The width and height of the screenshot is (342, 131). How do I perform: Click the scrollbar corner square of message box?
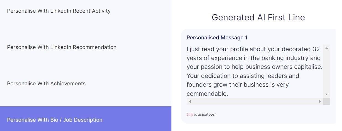click(327, 101)
